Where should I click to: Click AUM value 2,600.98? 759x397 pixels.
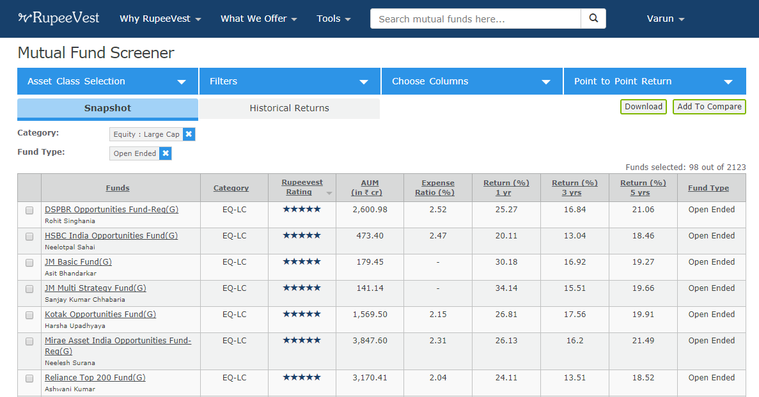[370, 209]
